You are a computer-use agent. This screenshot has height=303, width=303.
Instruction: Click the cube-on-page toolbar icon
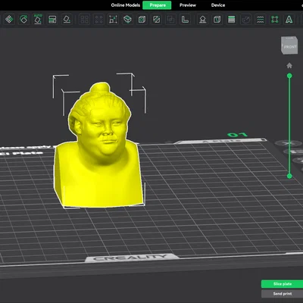coord(217,20)
